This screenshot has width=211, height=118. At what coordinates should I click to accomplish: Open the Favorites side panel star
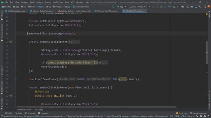(x=2, y=104)
